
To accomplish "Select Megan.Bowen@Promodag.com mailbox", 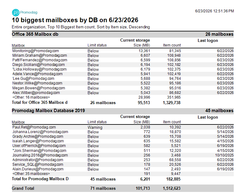I will [39, 88].
